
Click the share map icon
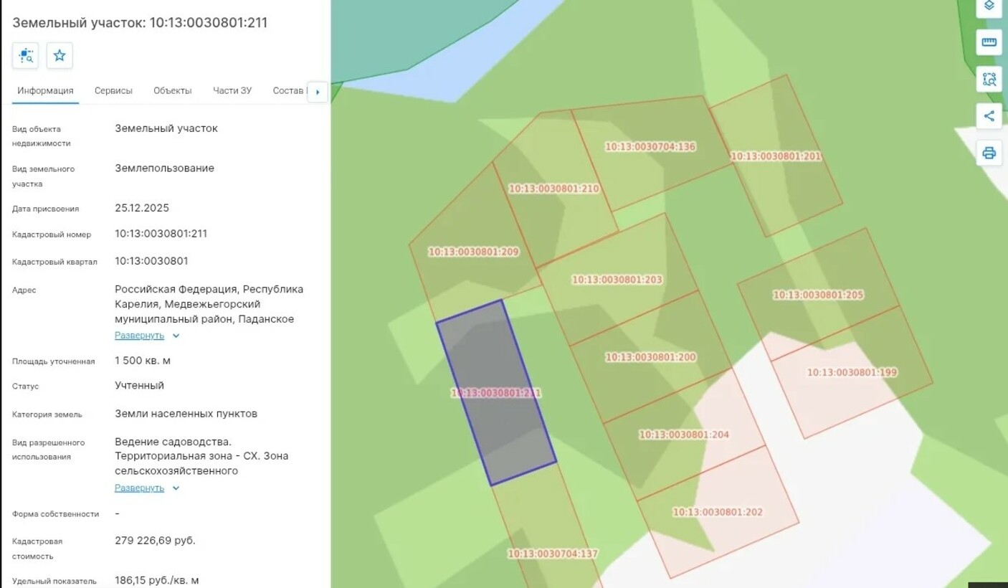989,116
